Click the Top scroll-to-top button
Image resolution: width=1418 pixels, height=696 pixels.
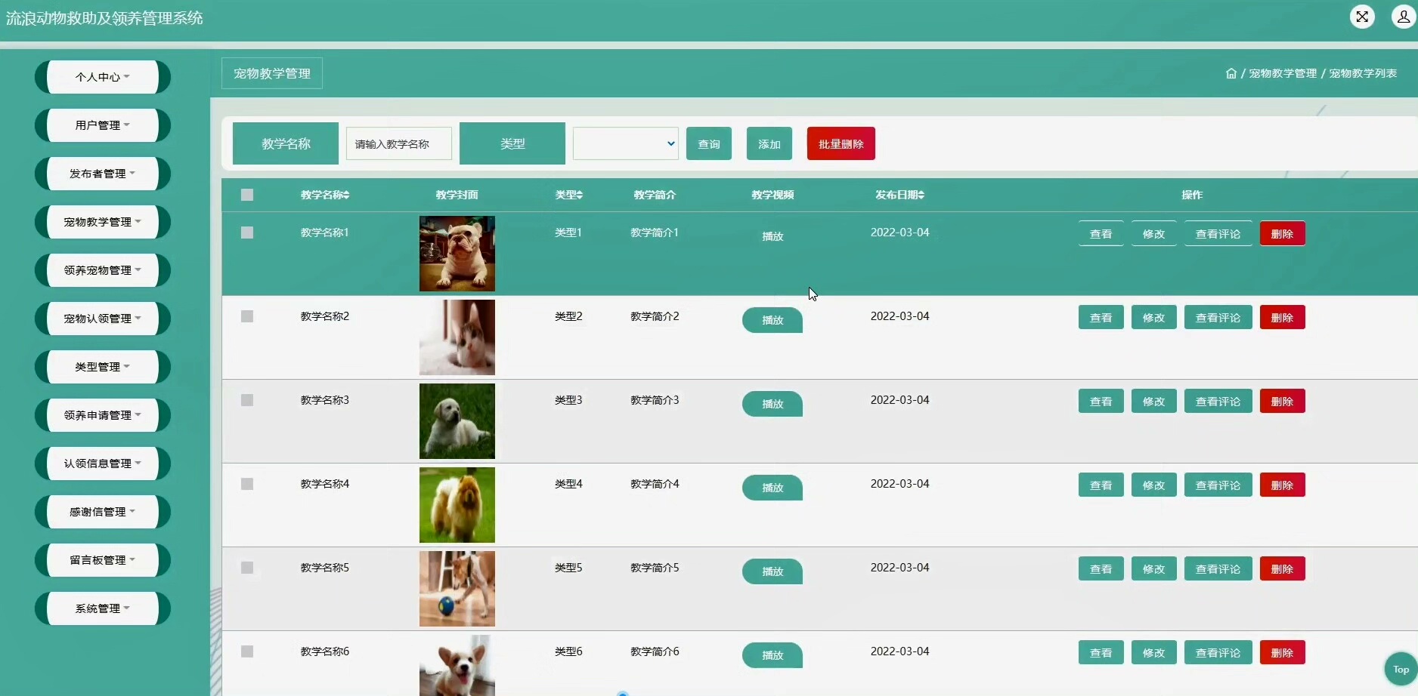point(1401,669)
